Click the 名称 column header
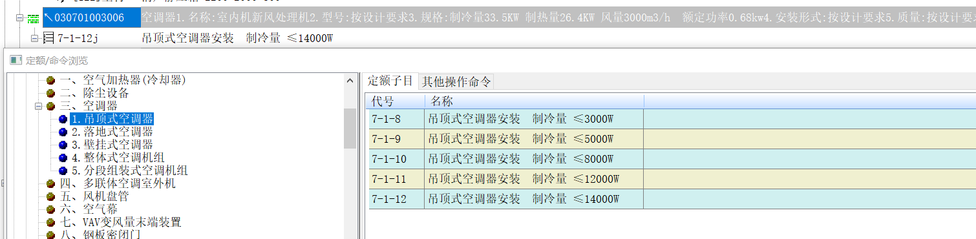Viewport: 976px width, 239px height. click(535, 101)
